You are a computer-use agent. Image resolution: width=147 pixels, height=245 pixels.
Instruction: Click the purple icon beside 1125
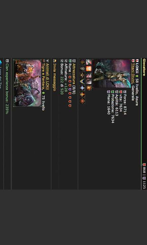point(144,178)
